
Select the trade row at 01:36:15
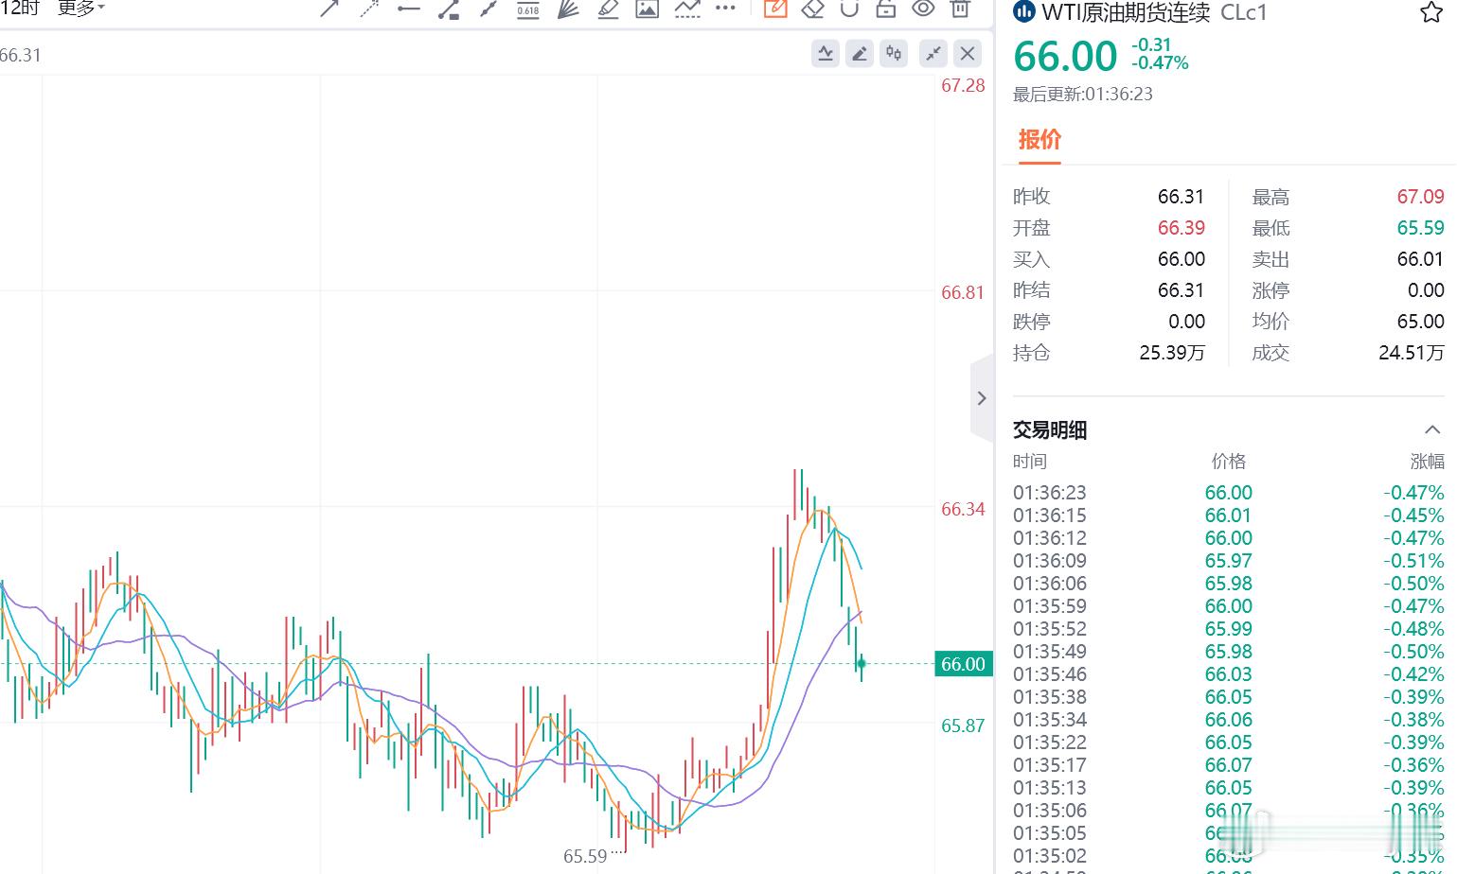pyautogui.click(x=1229, y=516)
